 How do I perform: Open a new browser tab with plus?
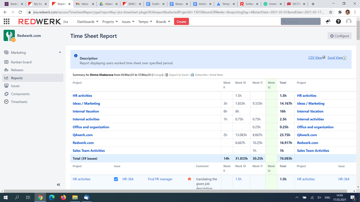(313, 4)
